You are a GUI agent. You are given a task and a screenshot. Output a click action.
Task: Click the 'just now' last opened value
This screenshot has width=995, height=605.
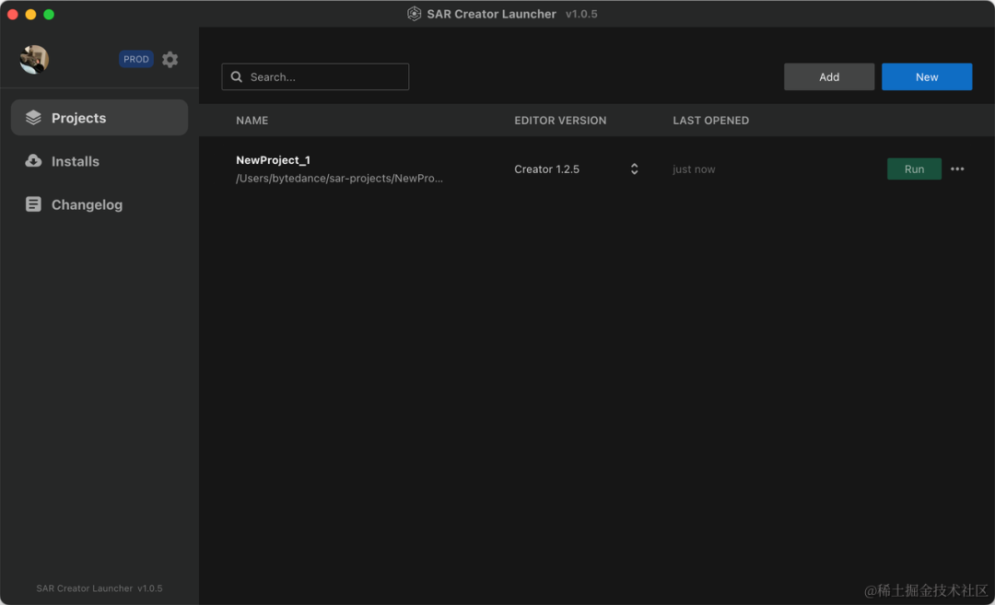tap(694, 169)
